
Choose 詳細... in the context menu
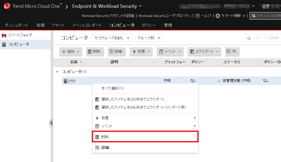145,148
